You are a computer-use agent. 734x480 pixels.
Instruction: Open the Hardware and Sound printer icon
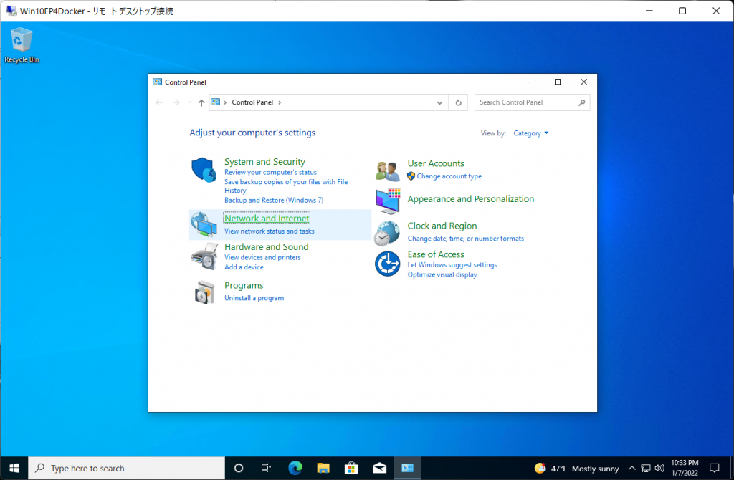pyautogui.click(x=204, y=256)
